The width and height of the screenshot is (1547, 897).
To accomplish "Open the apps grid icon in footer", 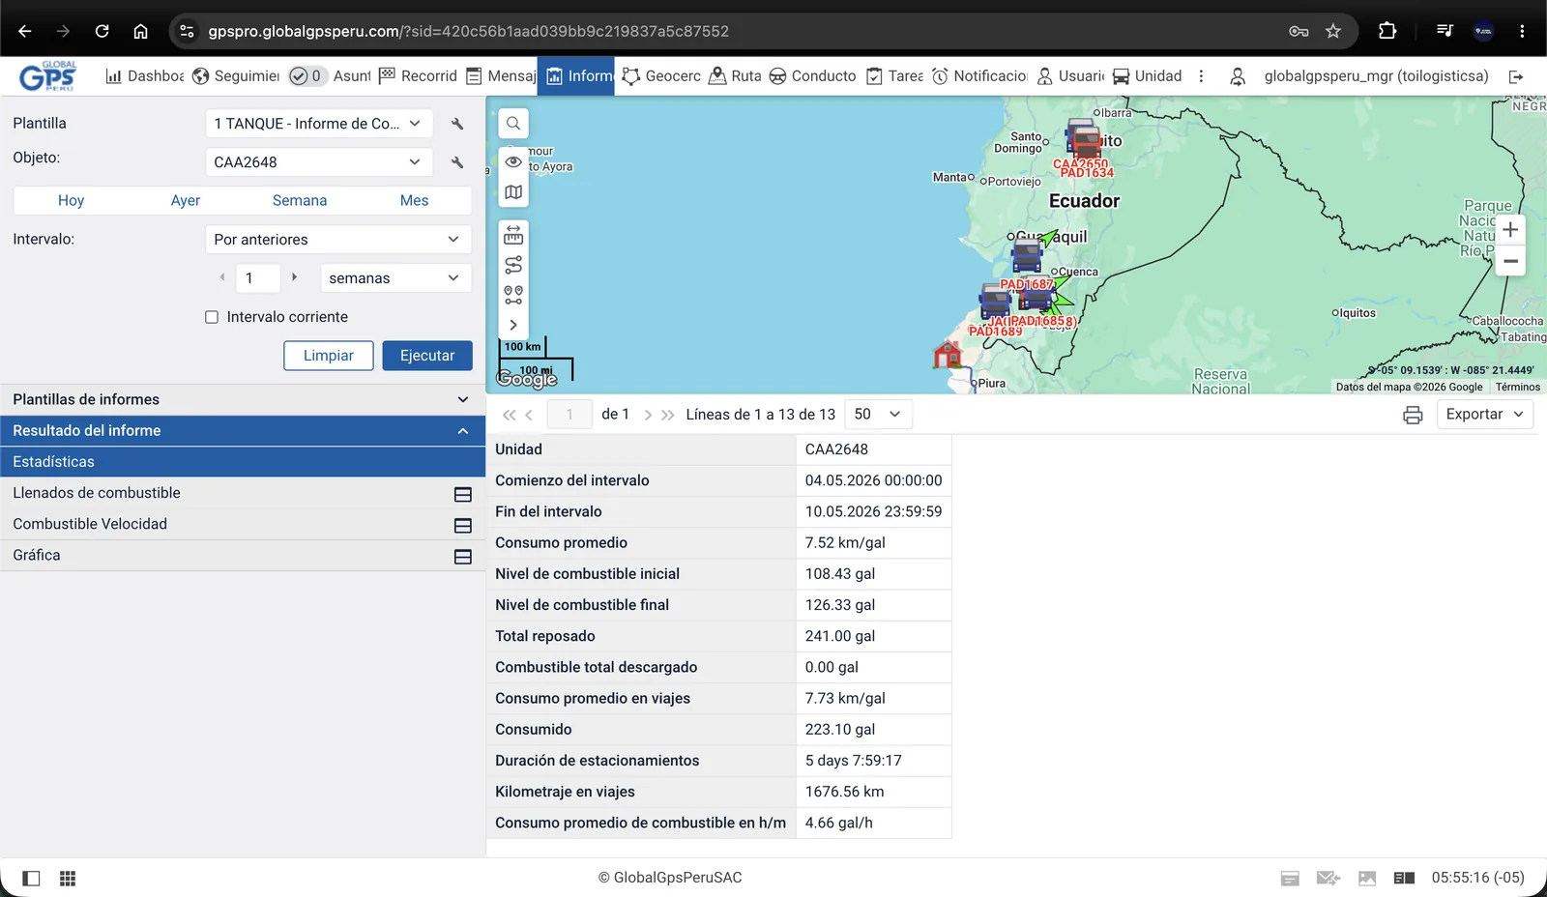I will point(68,878).
